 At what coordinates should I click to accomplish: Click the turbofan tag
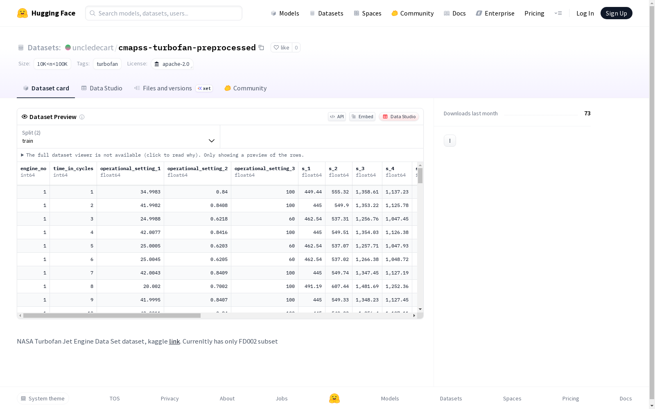[107, 64]
